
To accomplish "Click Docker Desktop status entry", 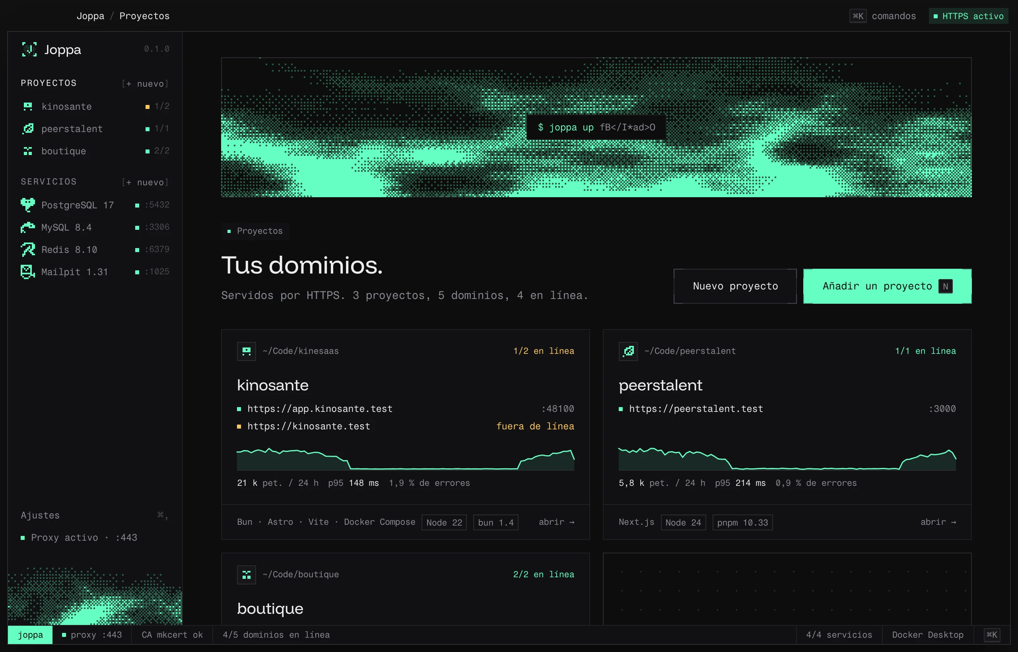I will point(927,635).
